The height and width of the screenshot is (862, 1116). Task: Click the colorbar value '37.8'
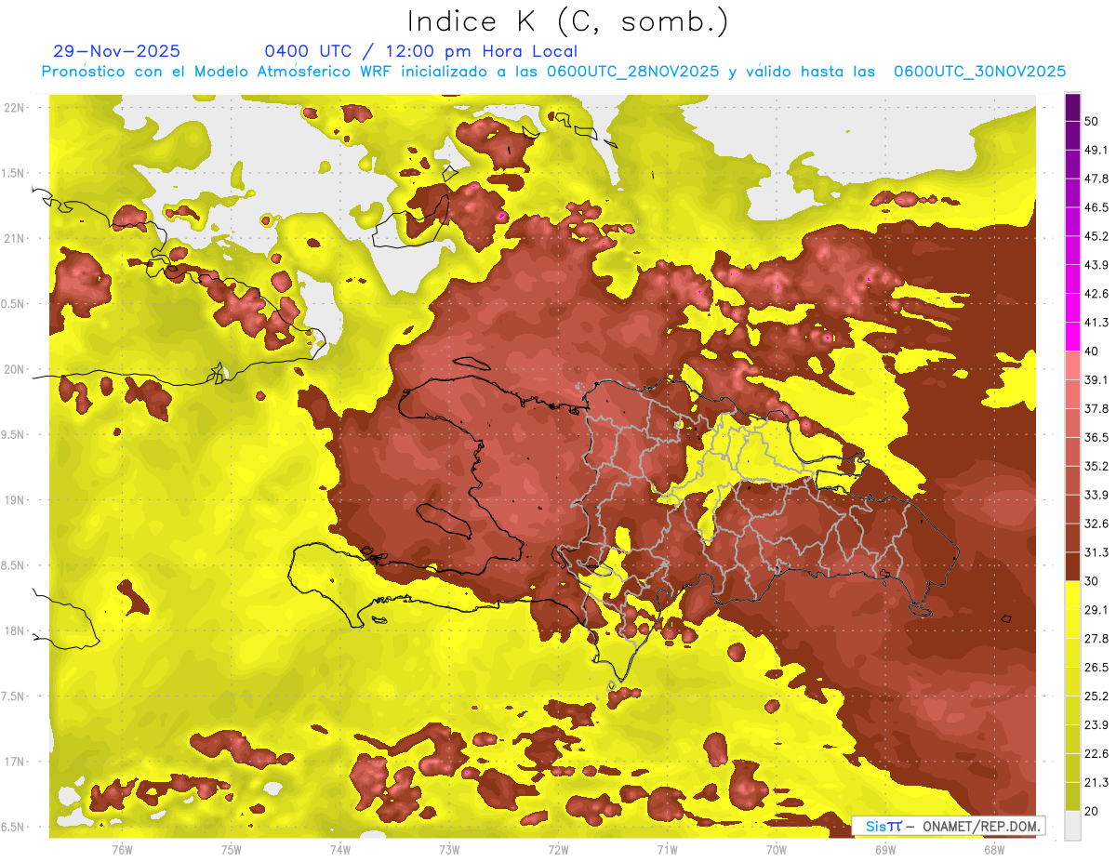(1096, 408)
